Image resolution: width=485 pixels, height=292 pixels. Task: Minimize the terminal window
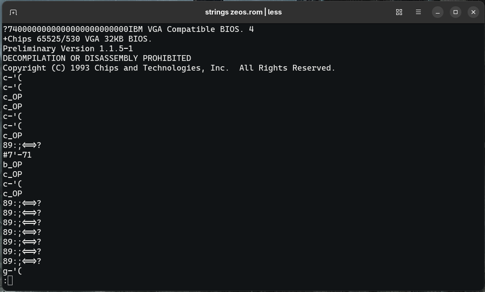[x=437, y=12]
